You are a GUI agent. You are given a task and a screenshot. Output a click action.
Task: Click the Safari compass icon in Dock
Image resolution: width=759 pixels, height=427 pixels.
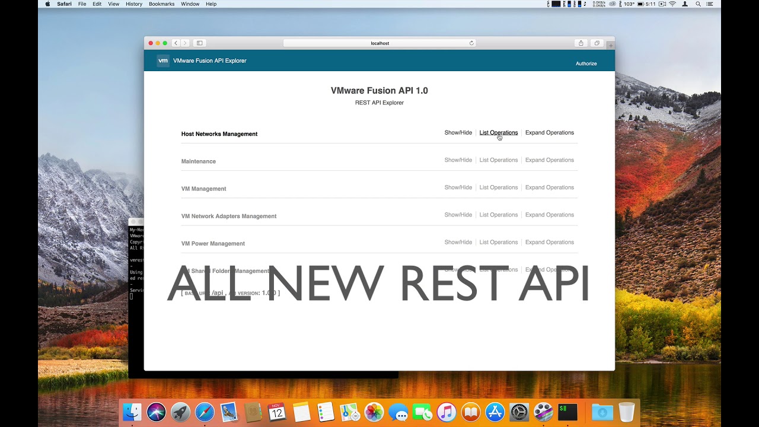point(205,412)
